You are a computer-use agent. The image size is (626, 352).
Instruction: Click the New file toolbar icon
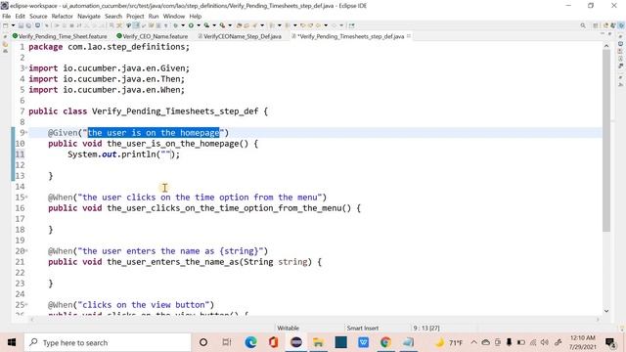tap(6, 25)
